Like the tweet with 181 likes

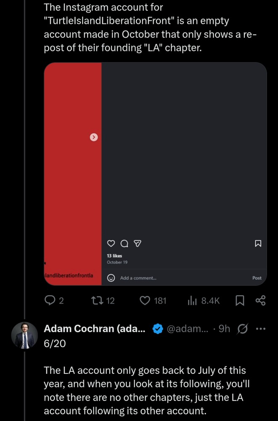click(145, 301)
